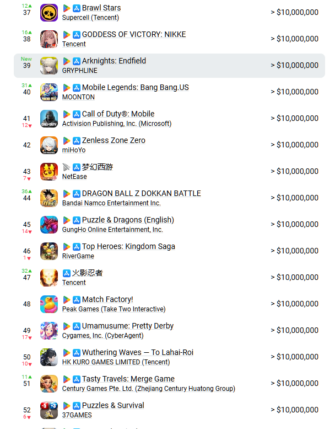Open Top Heroes: Kingdom Saga title link
Viewport: 335px width, 429px height.
128,246
